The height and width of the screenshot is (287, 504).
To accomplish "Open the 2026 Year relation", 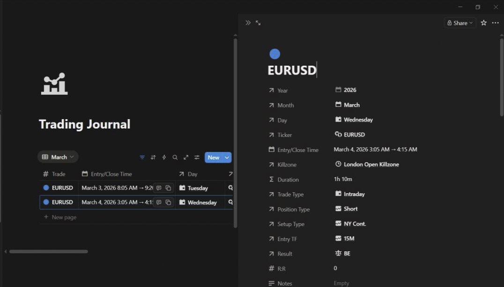I will 346,90.
